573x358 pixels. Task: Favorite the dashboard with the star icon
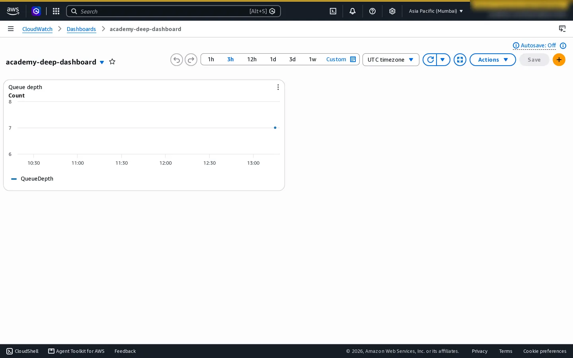click(112, 62)
